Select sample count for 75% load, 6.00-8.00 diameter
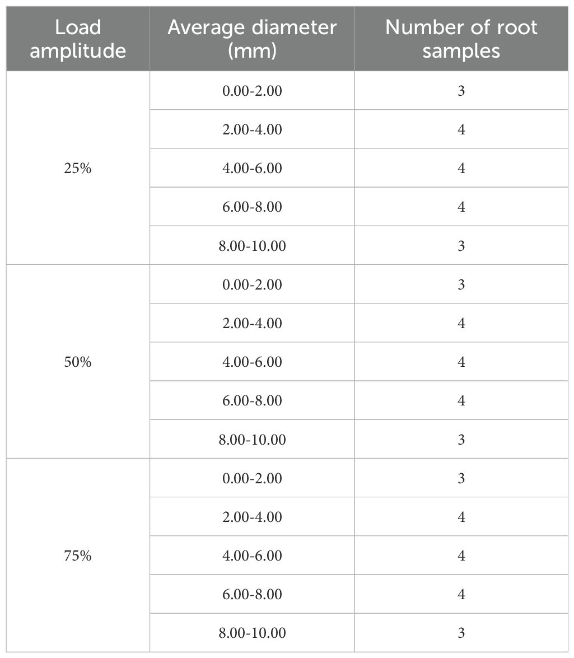 click(461, 594)
